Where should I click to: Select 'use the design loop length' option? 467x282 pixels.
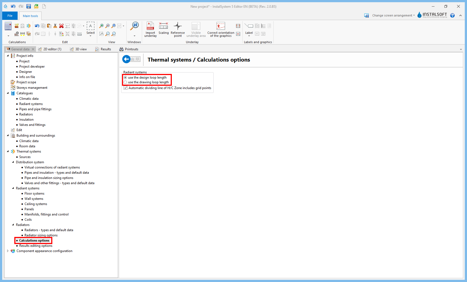point(126,78)
